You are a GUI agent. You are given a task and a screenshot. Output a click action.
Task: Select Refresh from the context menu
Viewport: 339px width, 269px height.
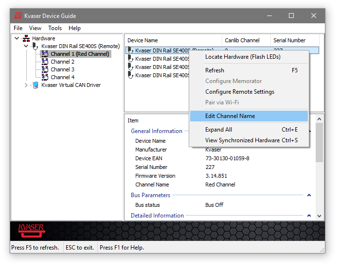pyautogui.click(x=249, y=70)
